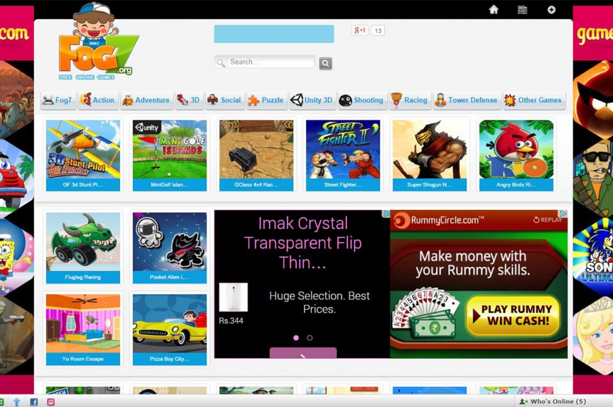This screenshot has width=613, height=407.
Task: Open the Racing games category
Action: [410, 100]
